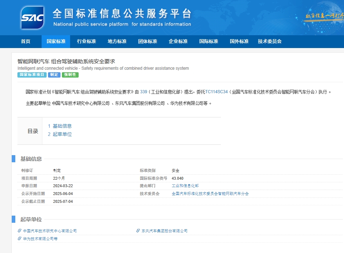
Task: Click the SAC logo icon
Action: (32, 17)
